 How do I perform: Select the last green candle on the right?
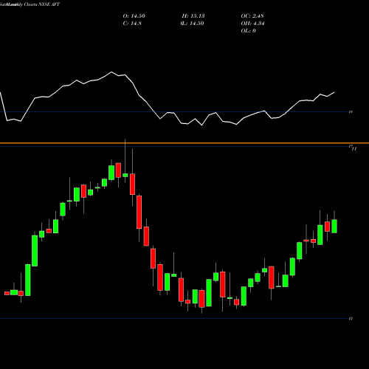tap(334, 226)
